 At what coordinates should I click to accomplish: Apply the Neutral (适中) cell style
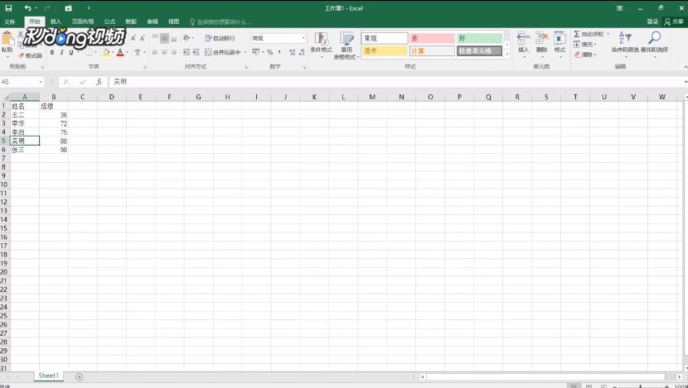coord(385,50)
